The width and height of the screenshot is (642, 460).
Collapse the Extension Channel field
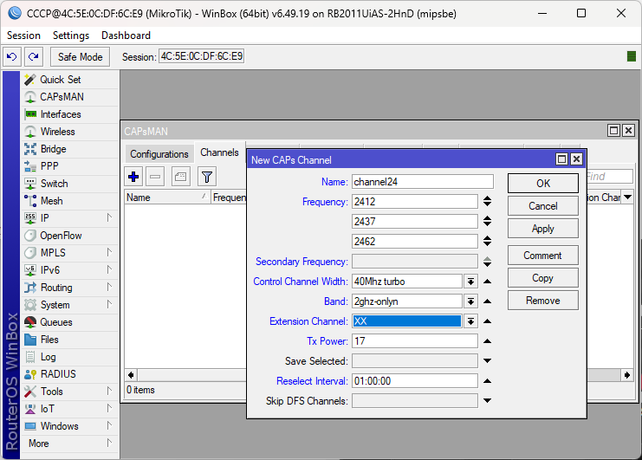(487, 321)
